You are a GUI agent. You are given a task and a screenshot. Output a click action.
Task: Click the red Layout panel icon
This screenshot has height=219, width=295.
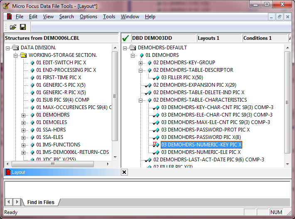[7, 172]
